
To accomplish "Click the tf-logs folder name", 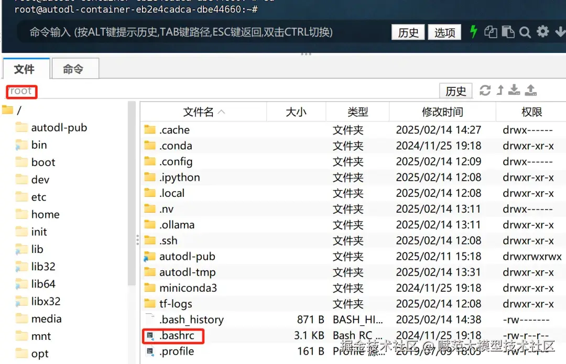I will (x=176, y=304).
